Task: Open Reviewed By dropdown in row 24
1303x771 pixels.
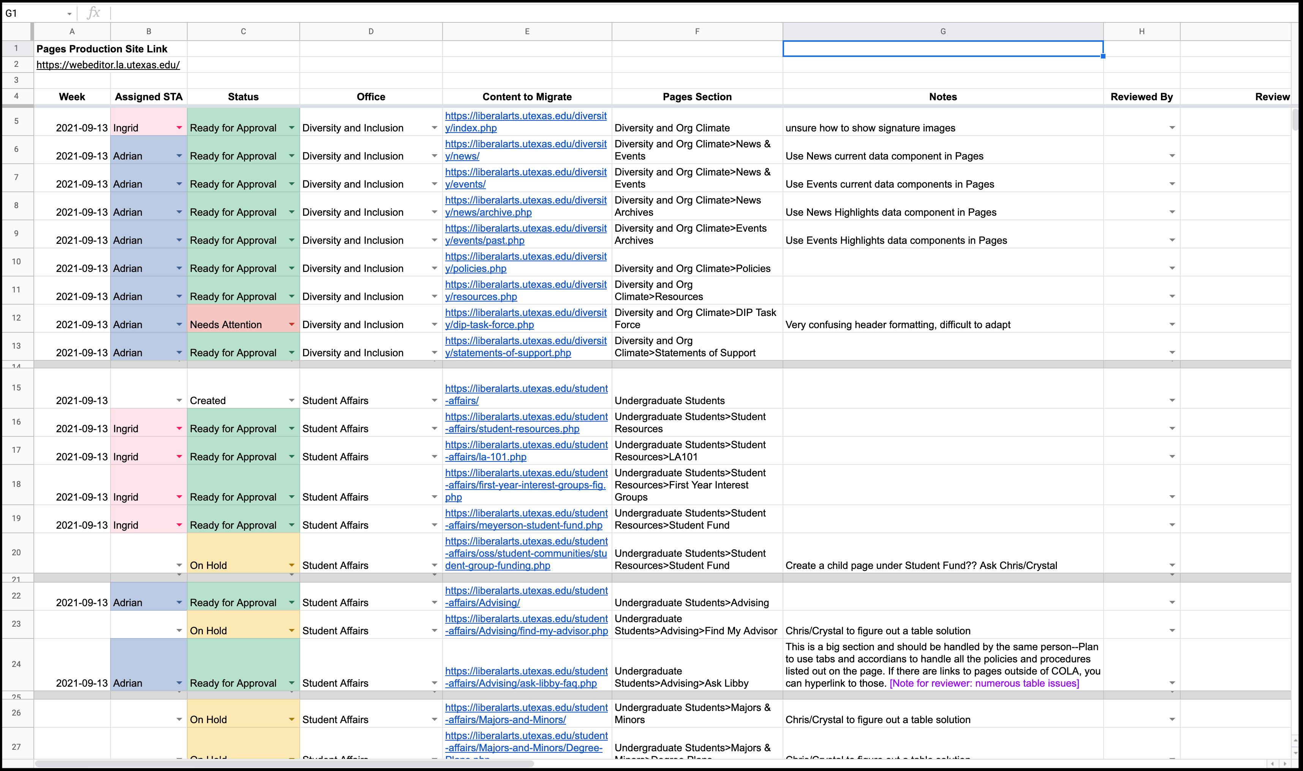Action: click(1172, 683)
